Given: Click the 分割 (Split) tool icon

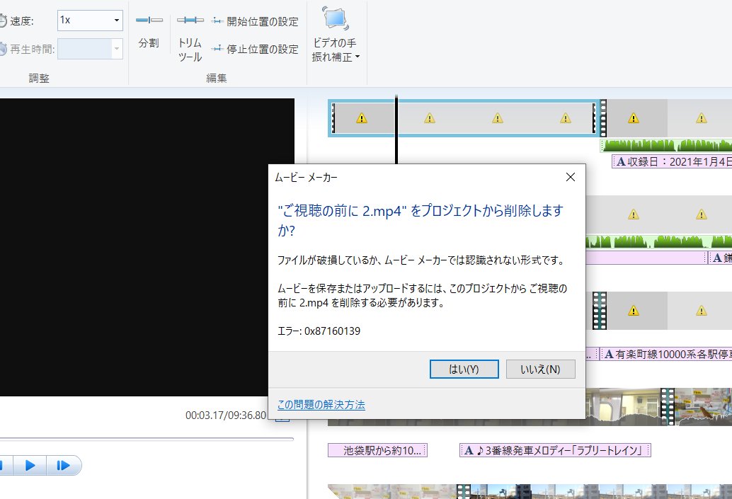Looking at the screenshot, I should (149, 20).
